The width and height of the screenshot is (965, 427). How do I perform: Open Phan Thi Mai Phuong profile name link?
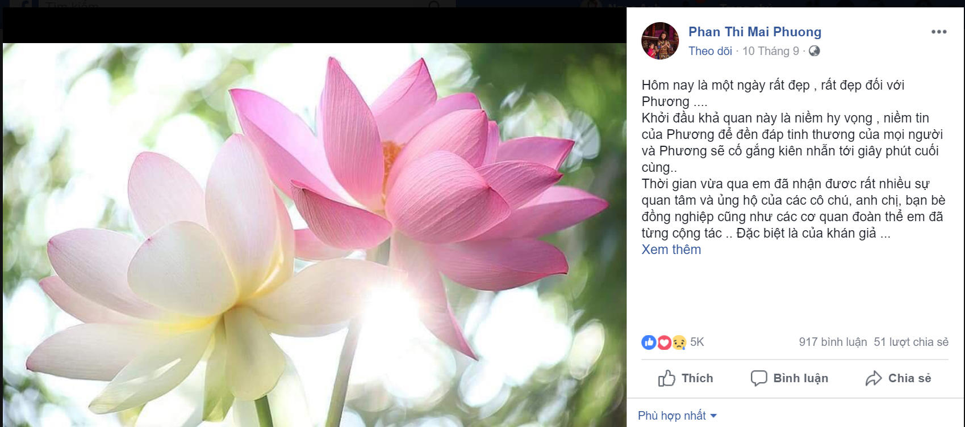point(755,32)
